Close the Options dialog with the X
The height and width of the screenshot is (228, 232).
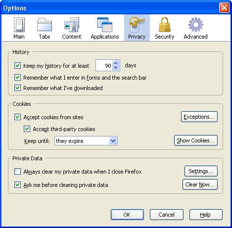click(x=224, y=7)
